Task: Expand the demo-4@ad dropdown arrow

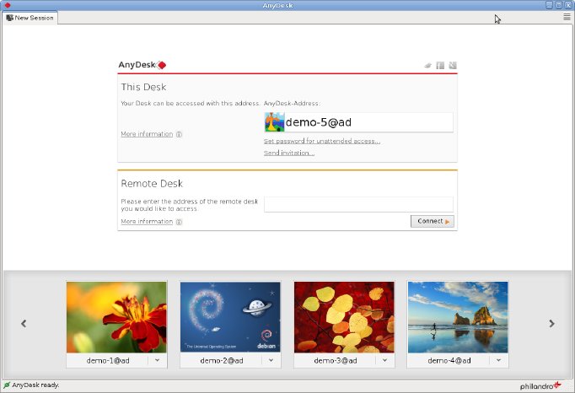Action: (499, 360)
